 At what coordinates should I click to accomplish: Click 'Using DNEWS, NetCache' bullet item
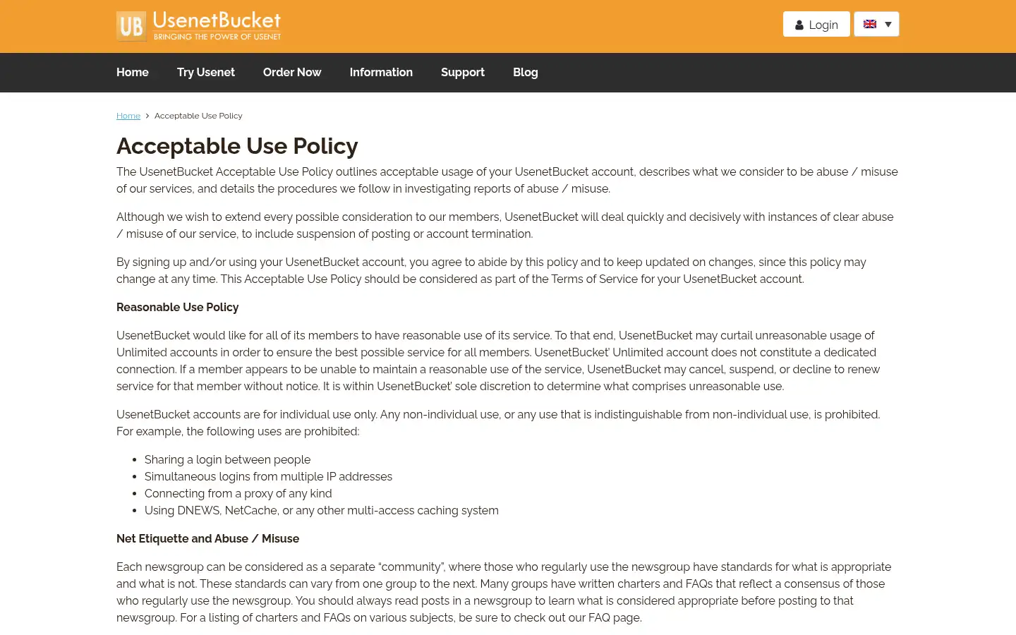321,510
